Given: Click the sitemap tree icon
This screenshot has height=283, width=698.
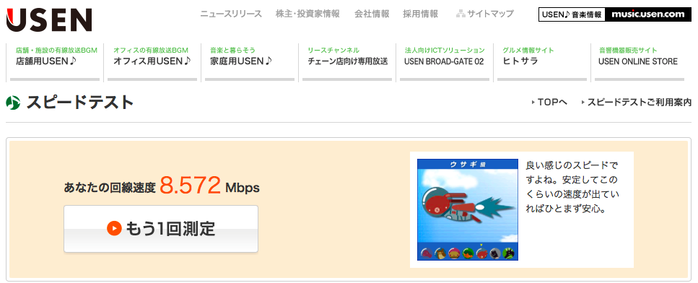Looking at the screenshot, I should [461, 14].
